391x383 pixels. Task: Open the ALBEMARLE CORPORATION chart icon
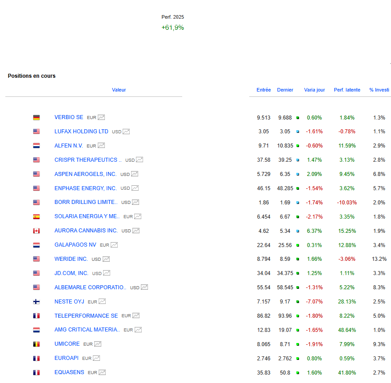coord(144,287)
